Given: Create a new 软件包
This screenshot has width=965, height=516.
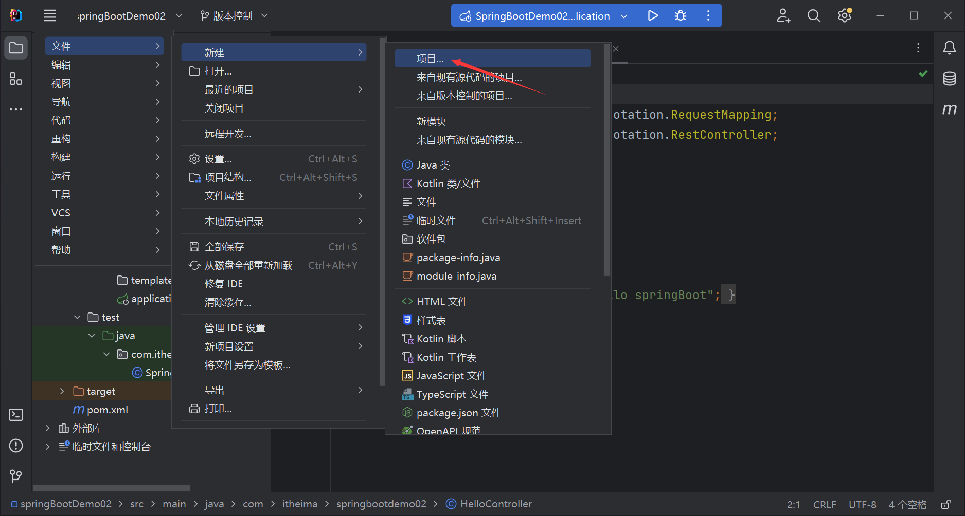Looking at the screenshot, I should pos(493,239).
